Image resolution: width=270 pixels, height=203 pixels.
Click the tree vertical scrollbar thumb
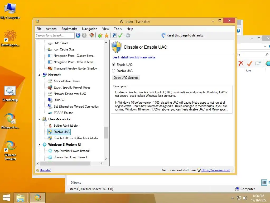(x=106, y=133)
